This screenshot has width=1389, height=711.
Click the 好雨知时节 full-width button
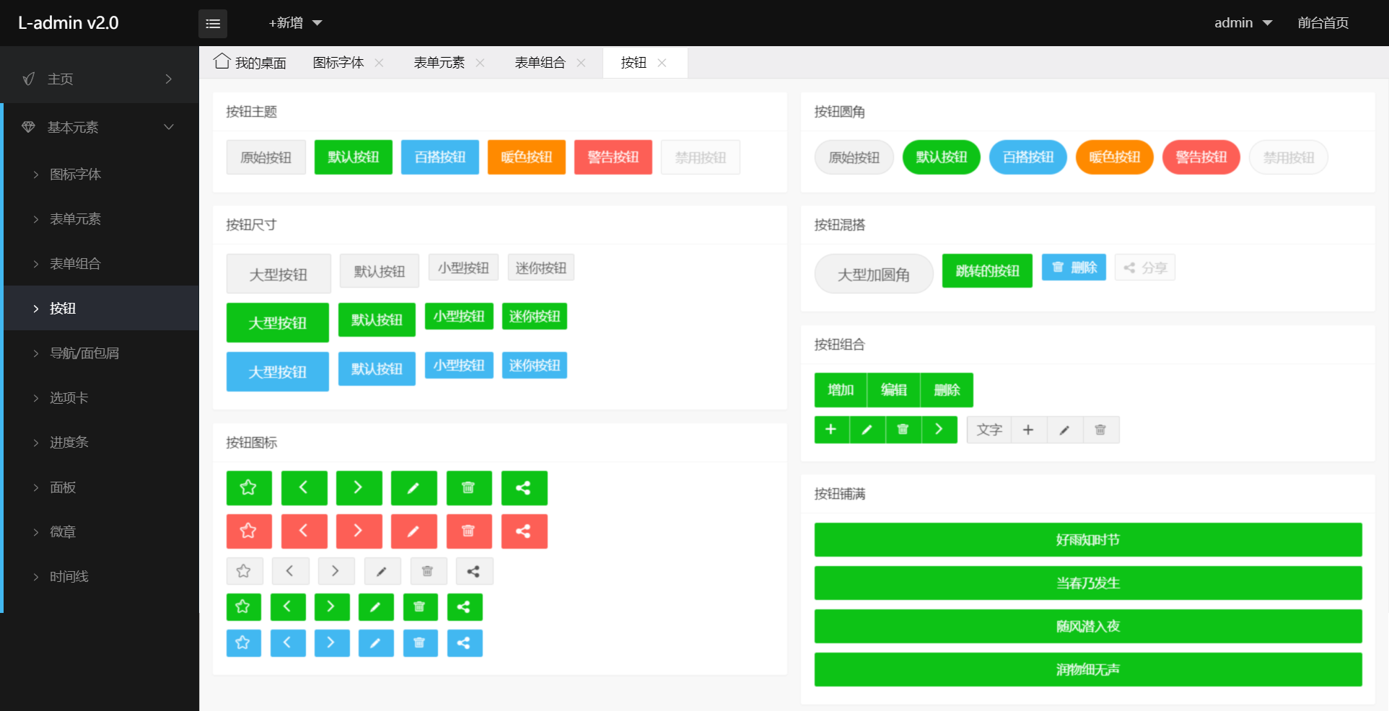click(1087, 539)
